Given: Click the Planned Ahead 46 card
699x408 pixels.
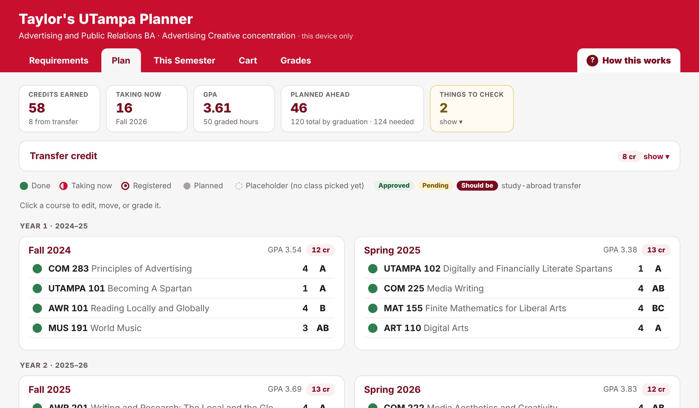Looking at the screenshot, I should [x=352, y=109].
